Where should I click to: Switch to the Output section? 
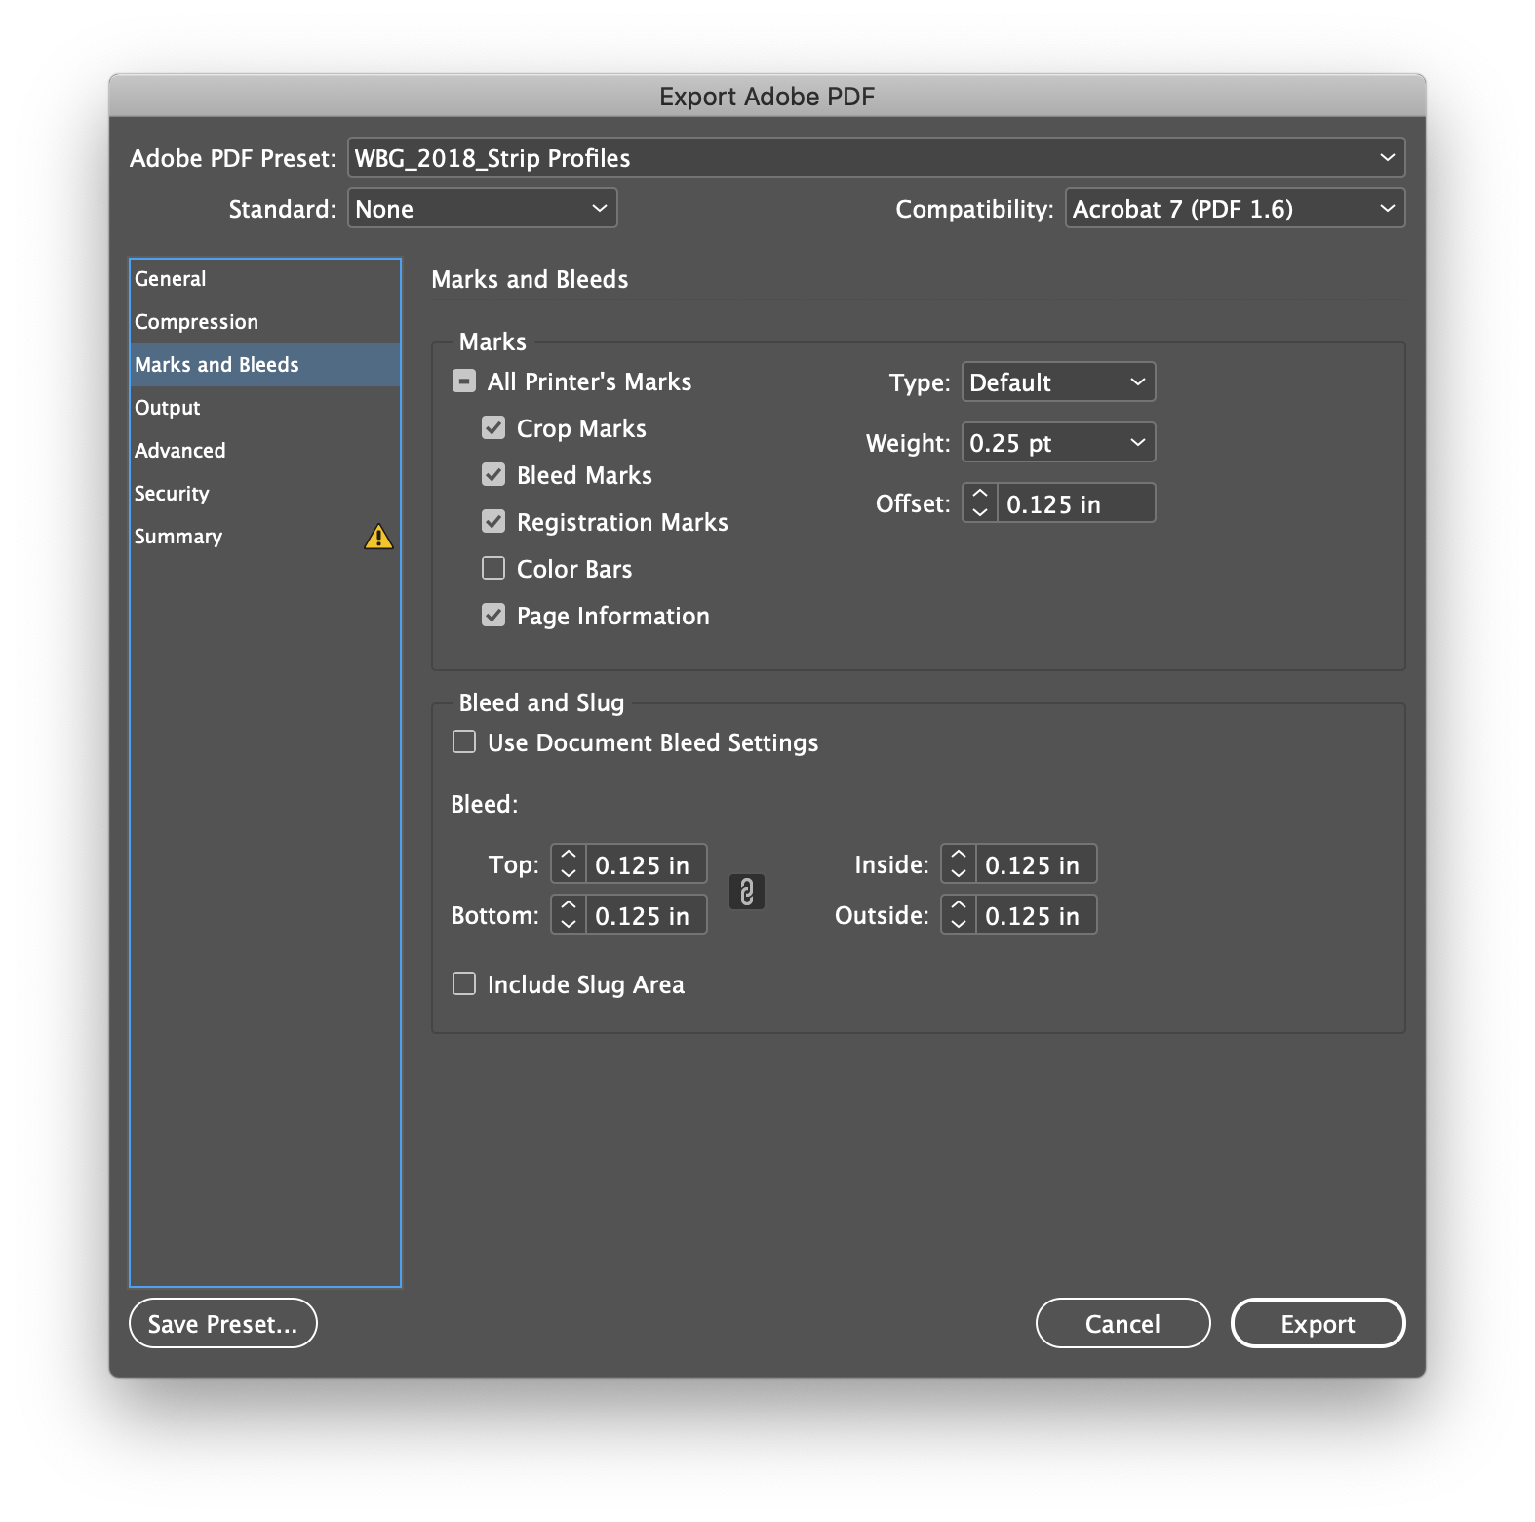point(265,408)
